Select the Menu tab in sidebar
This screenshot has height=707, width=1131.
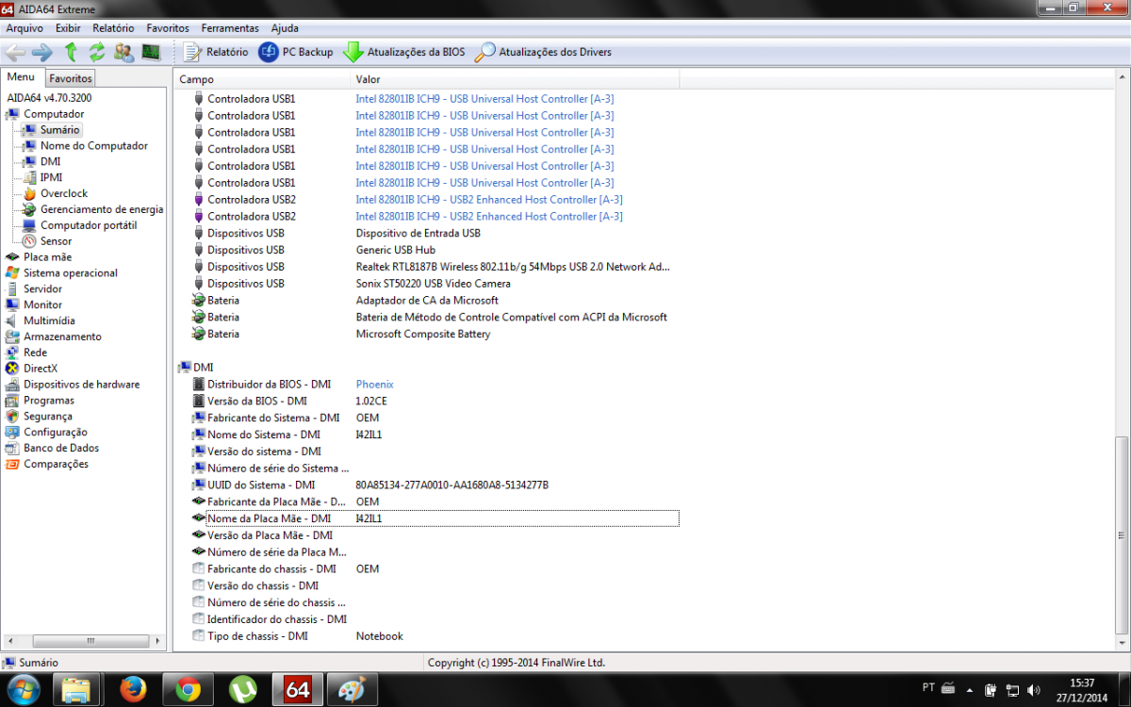pos(22,77)
